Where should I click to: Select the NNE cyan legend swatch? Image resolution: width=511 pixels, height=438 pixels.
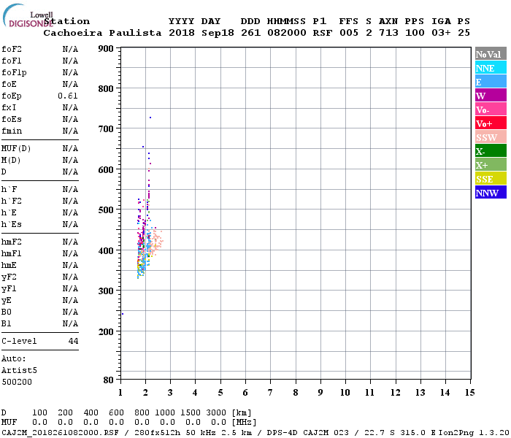[491, 68]
